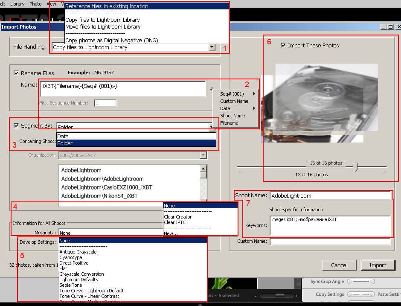Pick Filename from token menu
The width and height of the screenshot is (401, 306).
229,123
